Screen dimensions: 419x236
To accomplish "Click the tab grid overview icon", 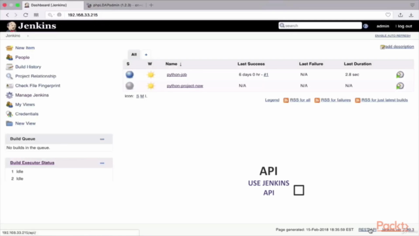I will pos(36,15).
